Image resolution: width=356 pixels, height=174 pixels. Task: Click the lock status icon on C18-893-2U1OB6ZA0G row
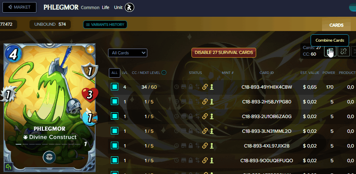click(191, 116)
